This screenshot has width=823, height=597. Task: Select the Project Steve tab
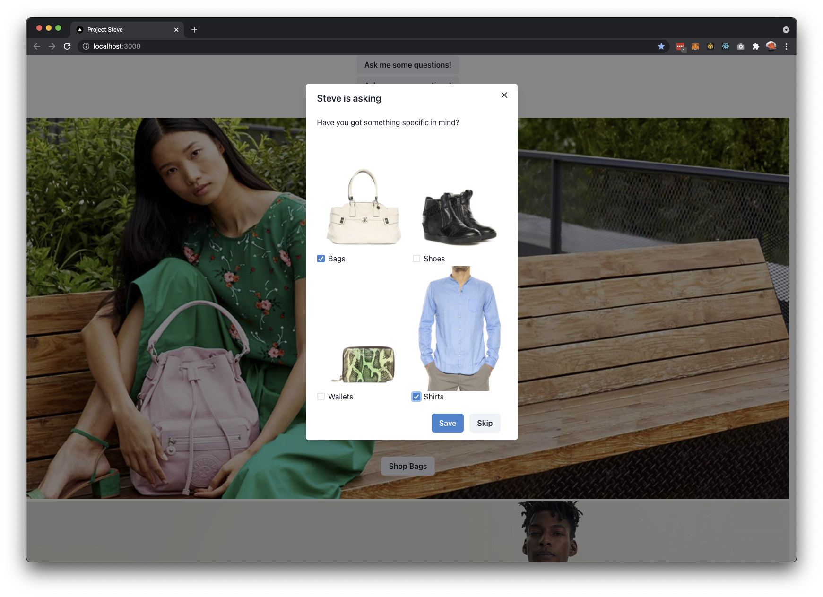[x=127, y=30]
